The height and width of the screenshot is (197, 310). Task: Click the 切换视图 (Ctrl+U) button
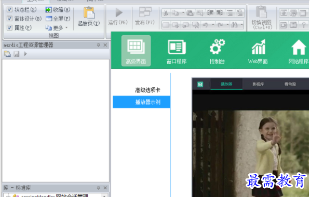point(262,18)
